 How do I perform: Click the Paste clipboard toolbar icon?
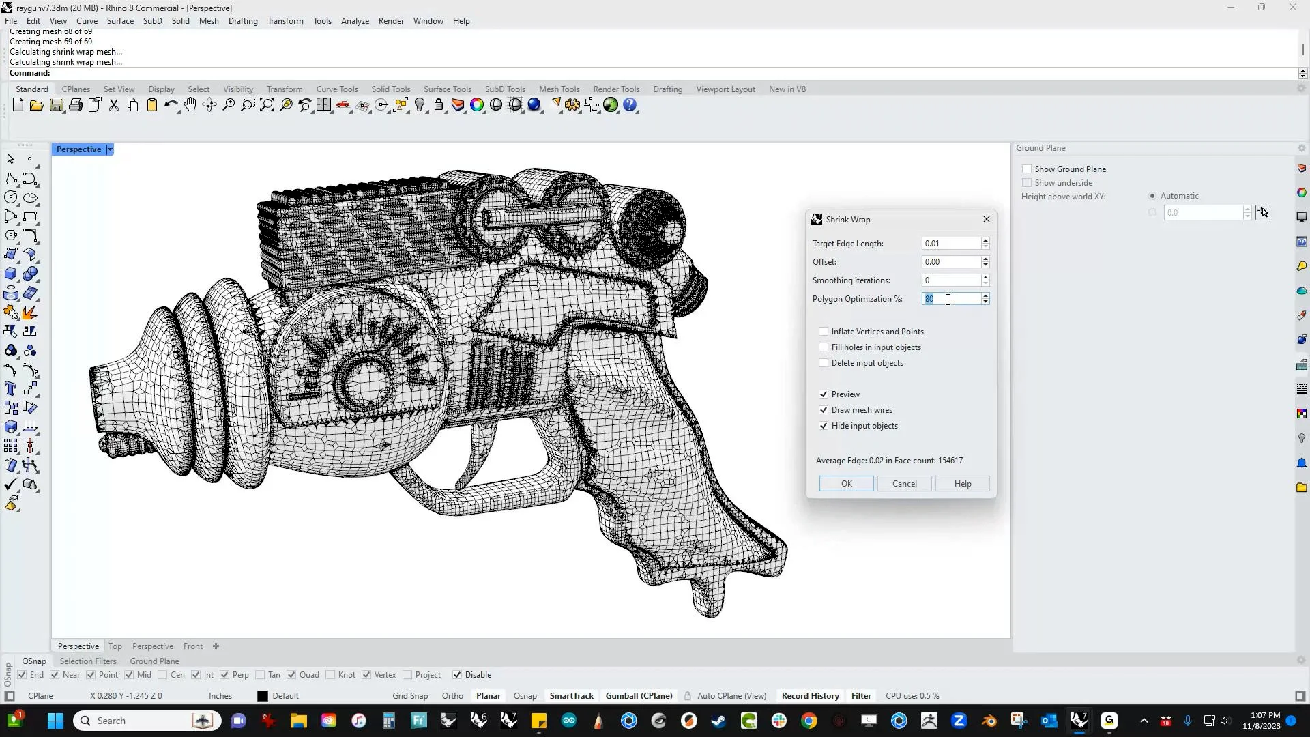point(152,105)
